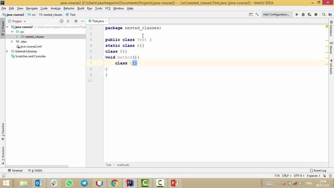Open the Database side panel
Screen dimensions: 334x188
(x=331, y=29)
